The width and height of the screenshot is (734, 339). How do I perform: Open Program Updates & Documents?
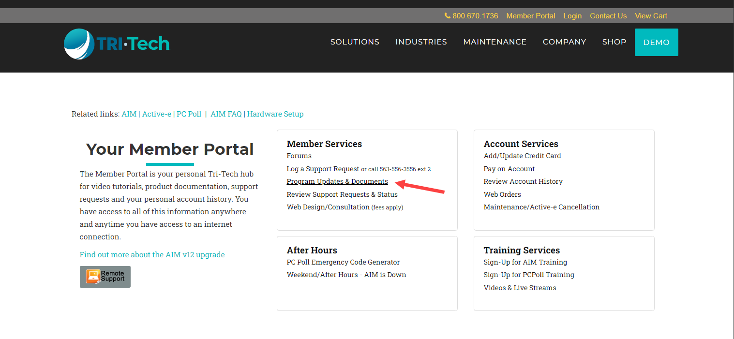tap(337, 181)
